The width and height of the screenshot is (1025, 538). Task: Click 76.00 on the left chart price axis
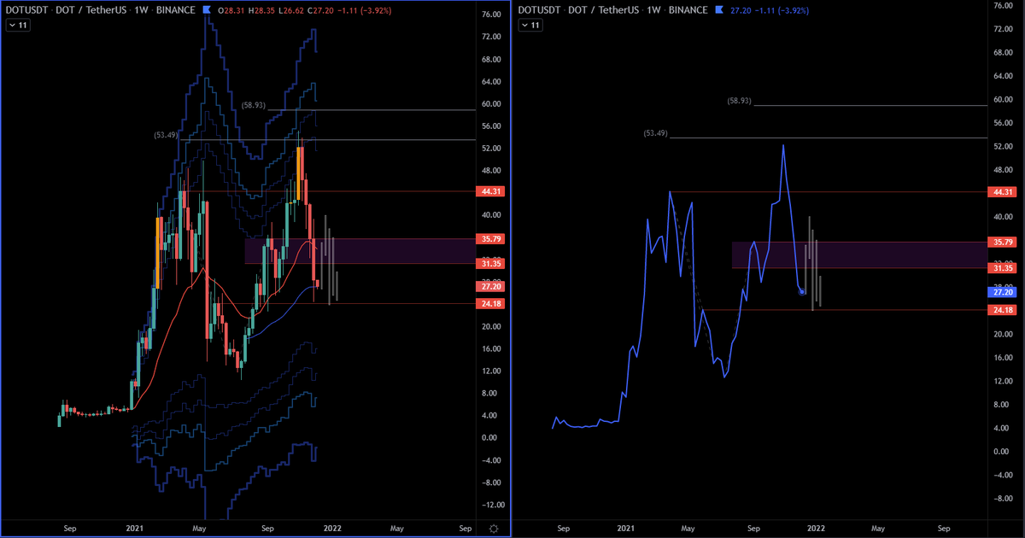pos(491,15)
